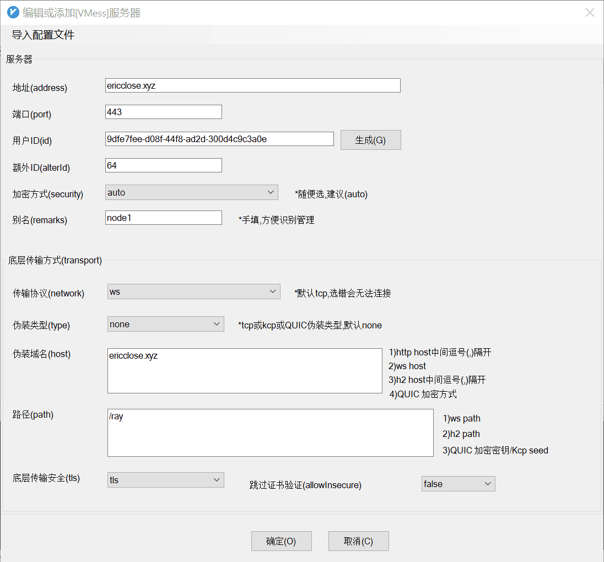Image resolution: width=604 pixels, height=562 pixels.
Task: Open the tls dropdown
Action: point(166,480)
